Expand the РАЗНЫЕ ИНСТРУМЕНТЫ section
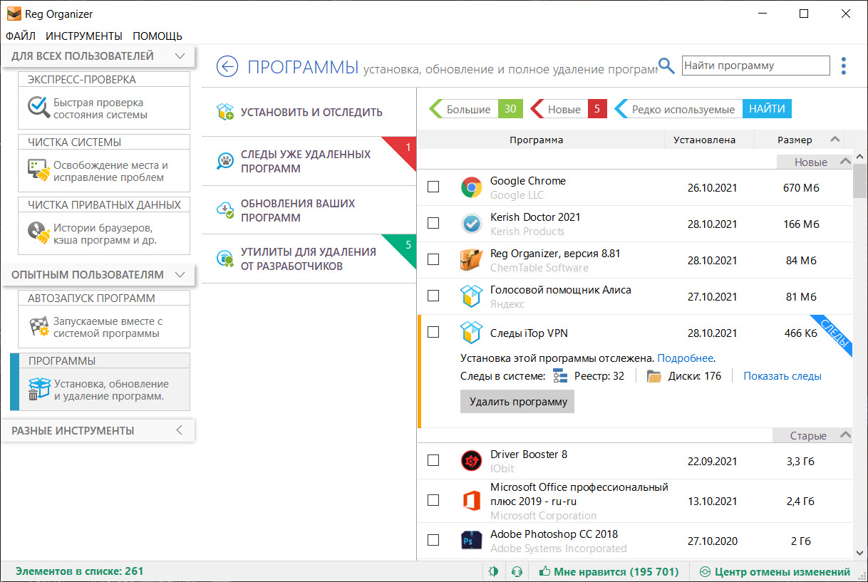 (x=180, y=430)
